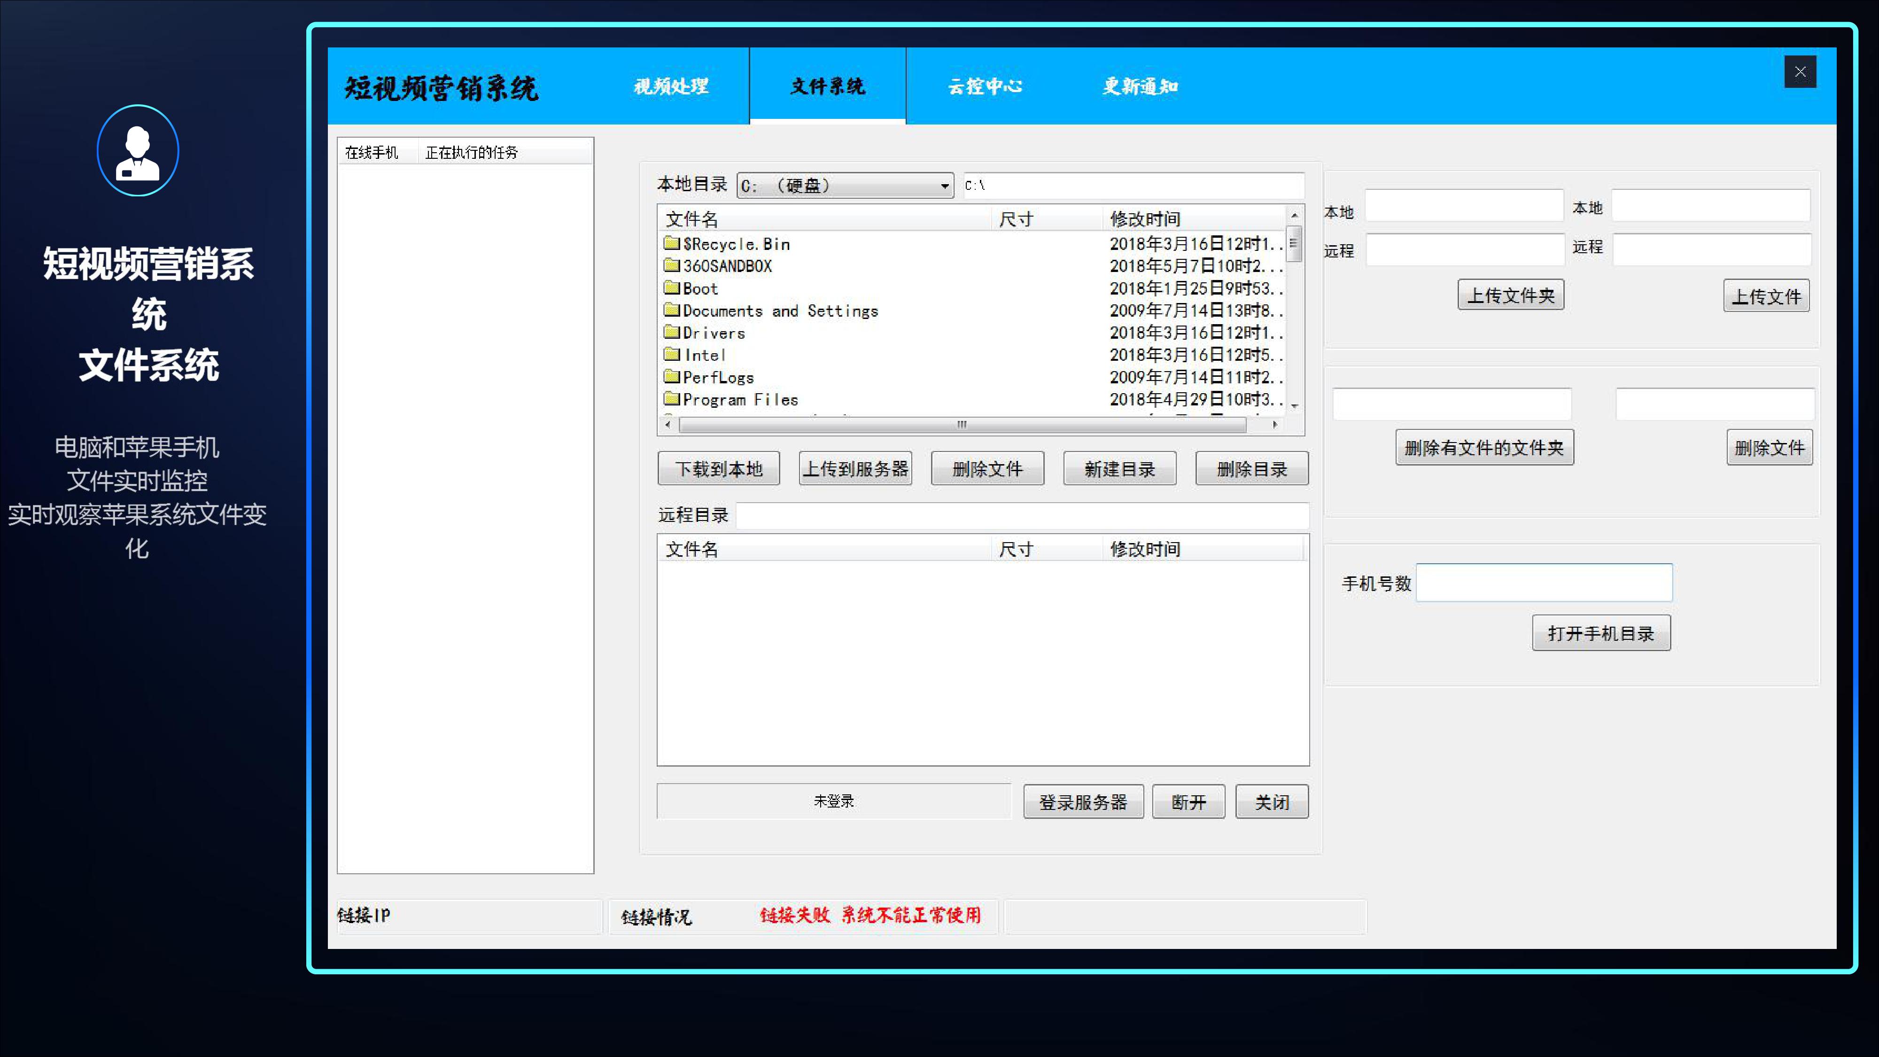Focus the 本地 field above 上传文件
This screenshot has height=1057, width=1879.
coord(1710,206)
